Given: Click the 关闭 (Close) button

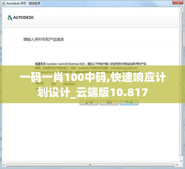Looking at the screenshot, I should click(109, 102).
